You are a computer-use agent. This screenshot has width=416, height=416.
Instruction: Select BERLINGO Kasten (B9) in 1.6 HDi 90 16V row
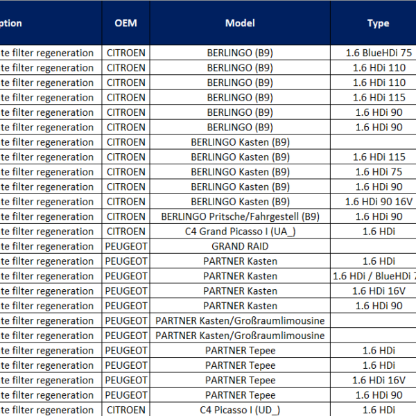pyautogui.click(x=240, y=201)
